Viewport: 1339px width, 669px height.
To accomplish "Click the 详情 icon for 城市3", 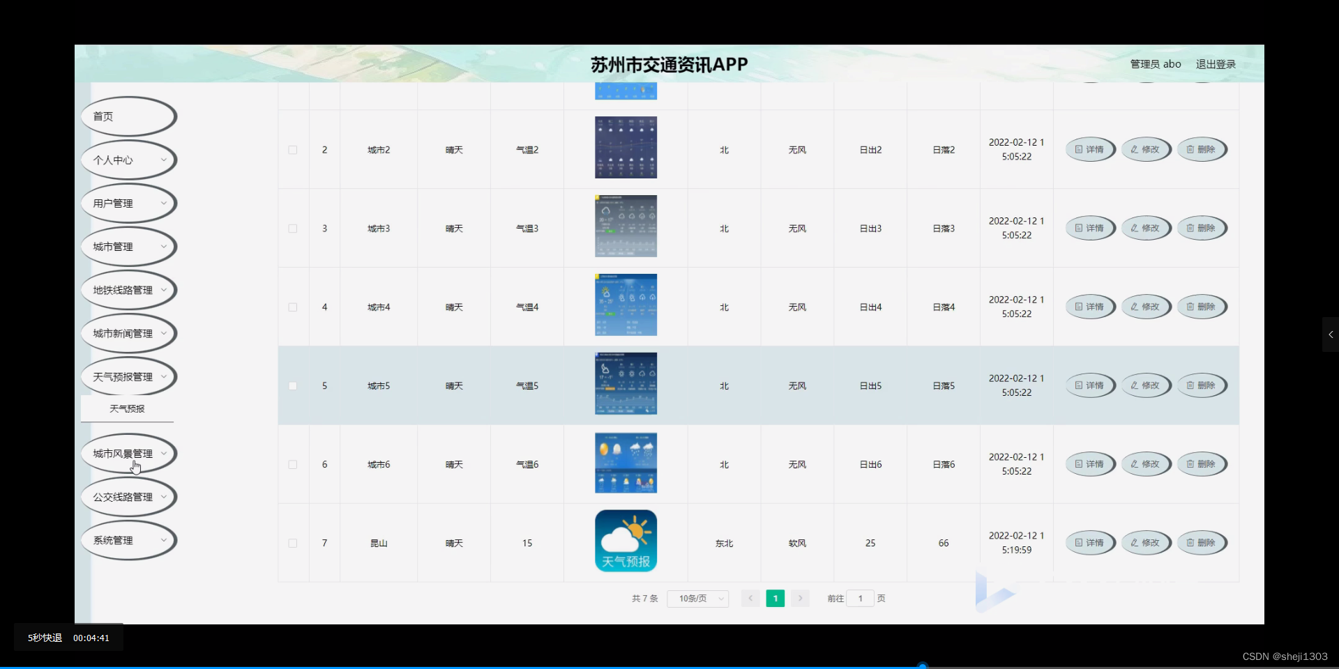I will coord(1090,228).
